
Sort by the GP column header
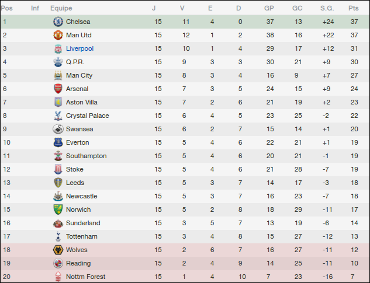[x=269, y=8]
